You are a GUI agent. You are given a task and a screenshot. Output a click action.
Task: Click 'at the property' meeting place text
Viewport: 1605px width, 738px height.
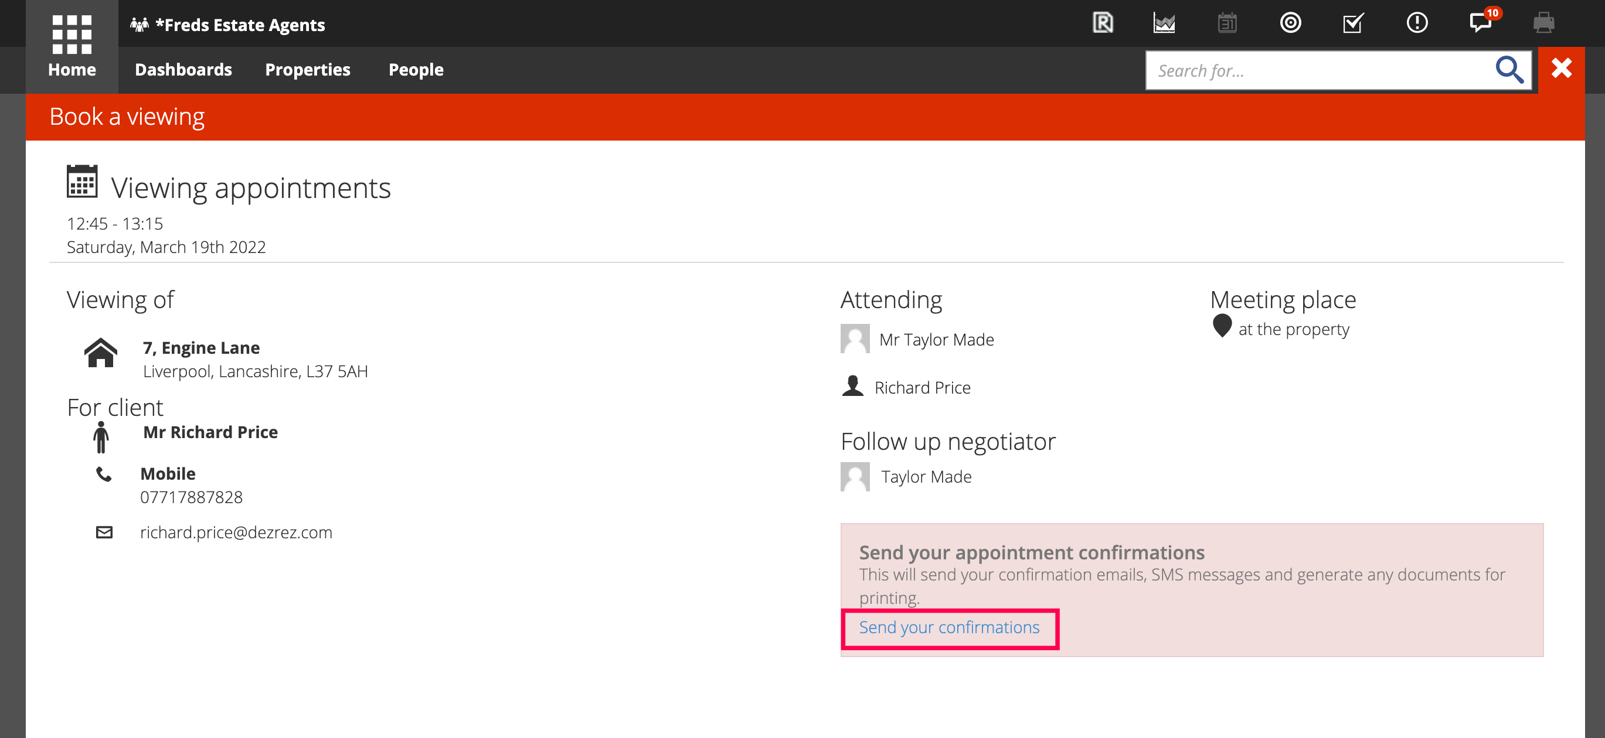1294,329
